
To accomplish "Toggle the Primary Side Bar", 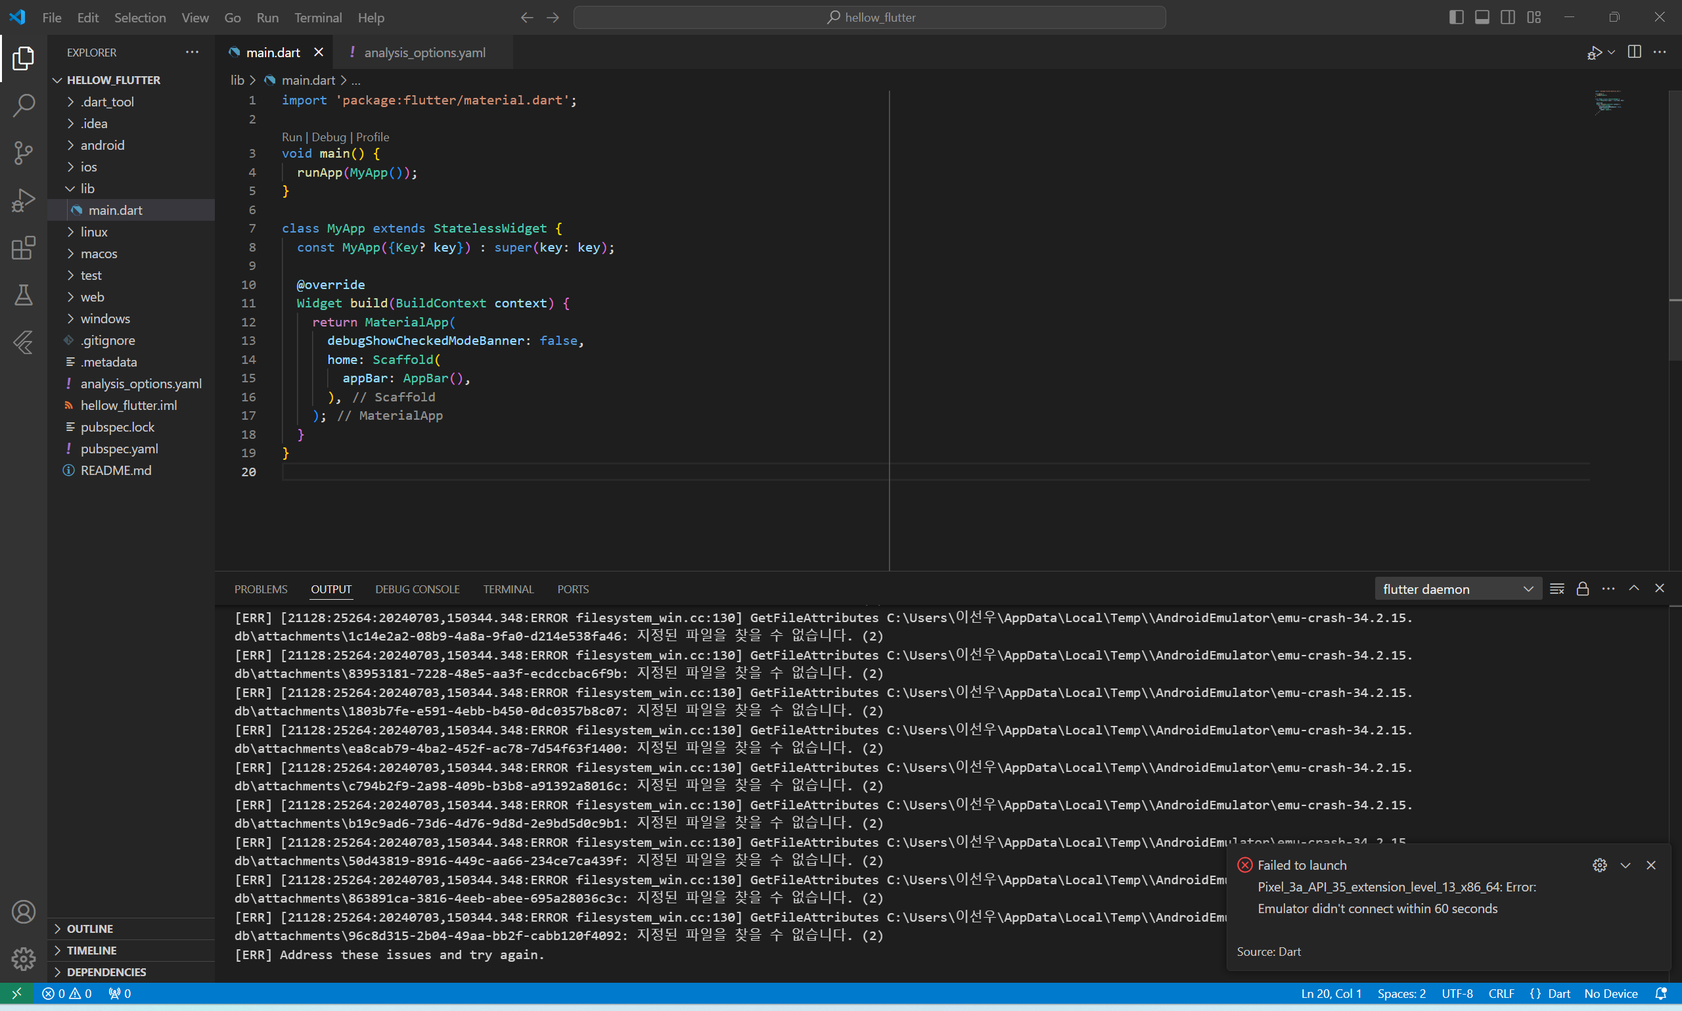I will 1456,17.
